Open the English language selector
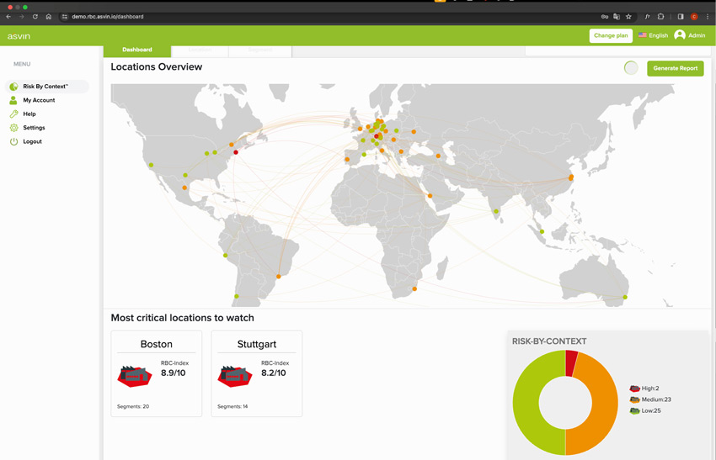 pyautogui.click(x=653, y=35)
